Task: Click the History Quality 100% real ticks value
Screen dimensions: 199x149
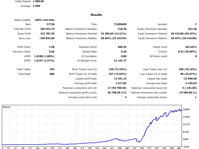Action: click(x=45, y=20)
